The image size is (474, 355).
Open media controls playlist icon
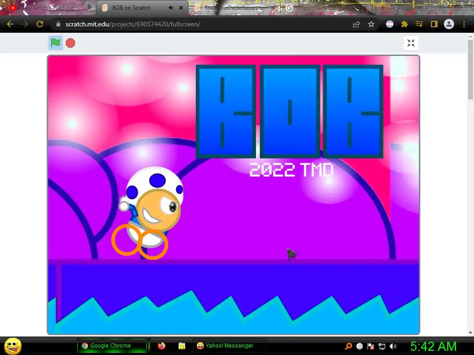pyautogui.click(x=419, y=24)
